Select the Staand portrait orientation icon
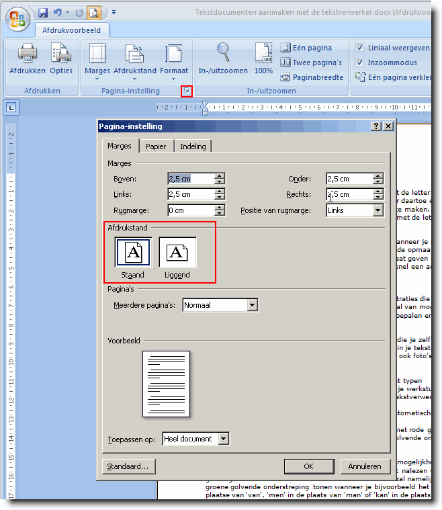Image resolution: width=442 pixels, height=510 pixels. click(x=133, y=253)
